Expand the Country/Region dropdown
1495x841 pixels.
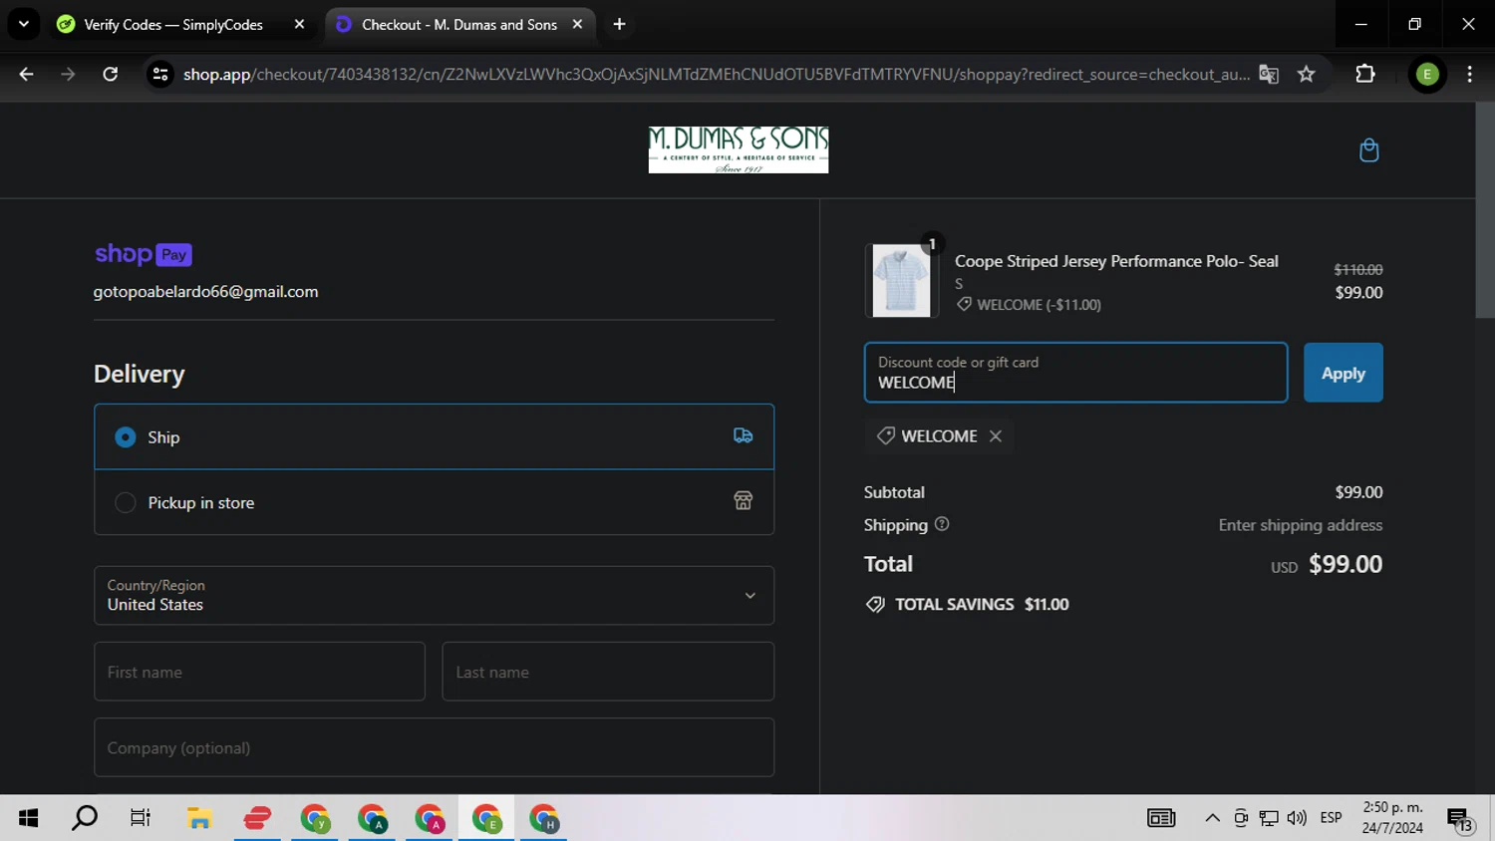[434, 595]
